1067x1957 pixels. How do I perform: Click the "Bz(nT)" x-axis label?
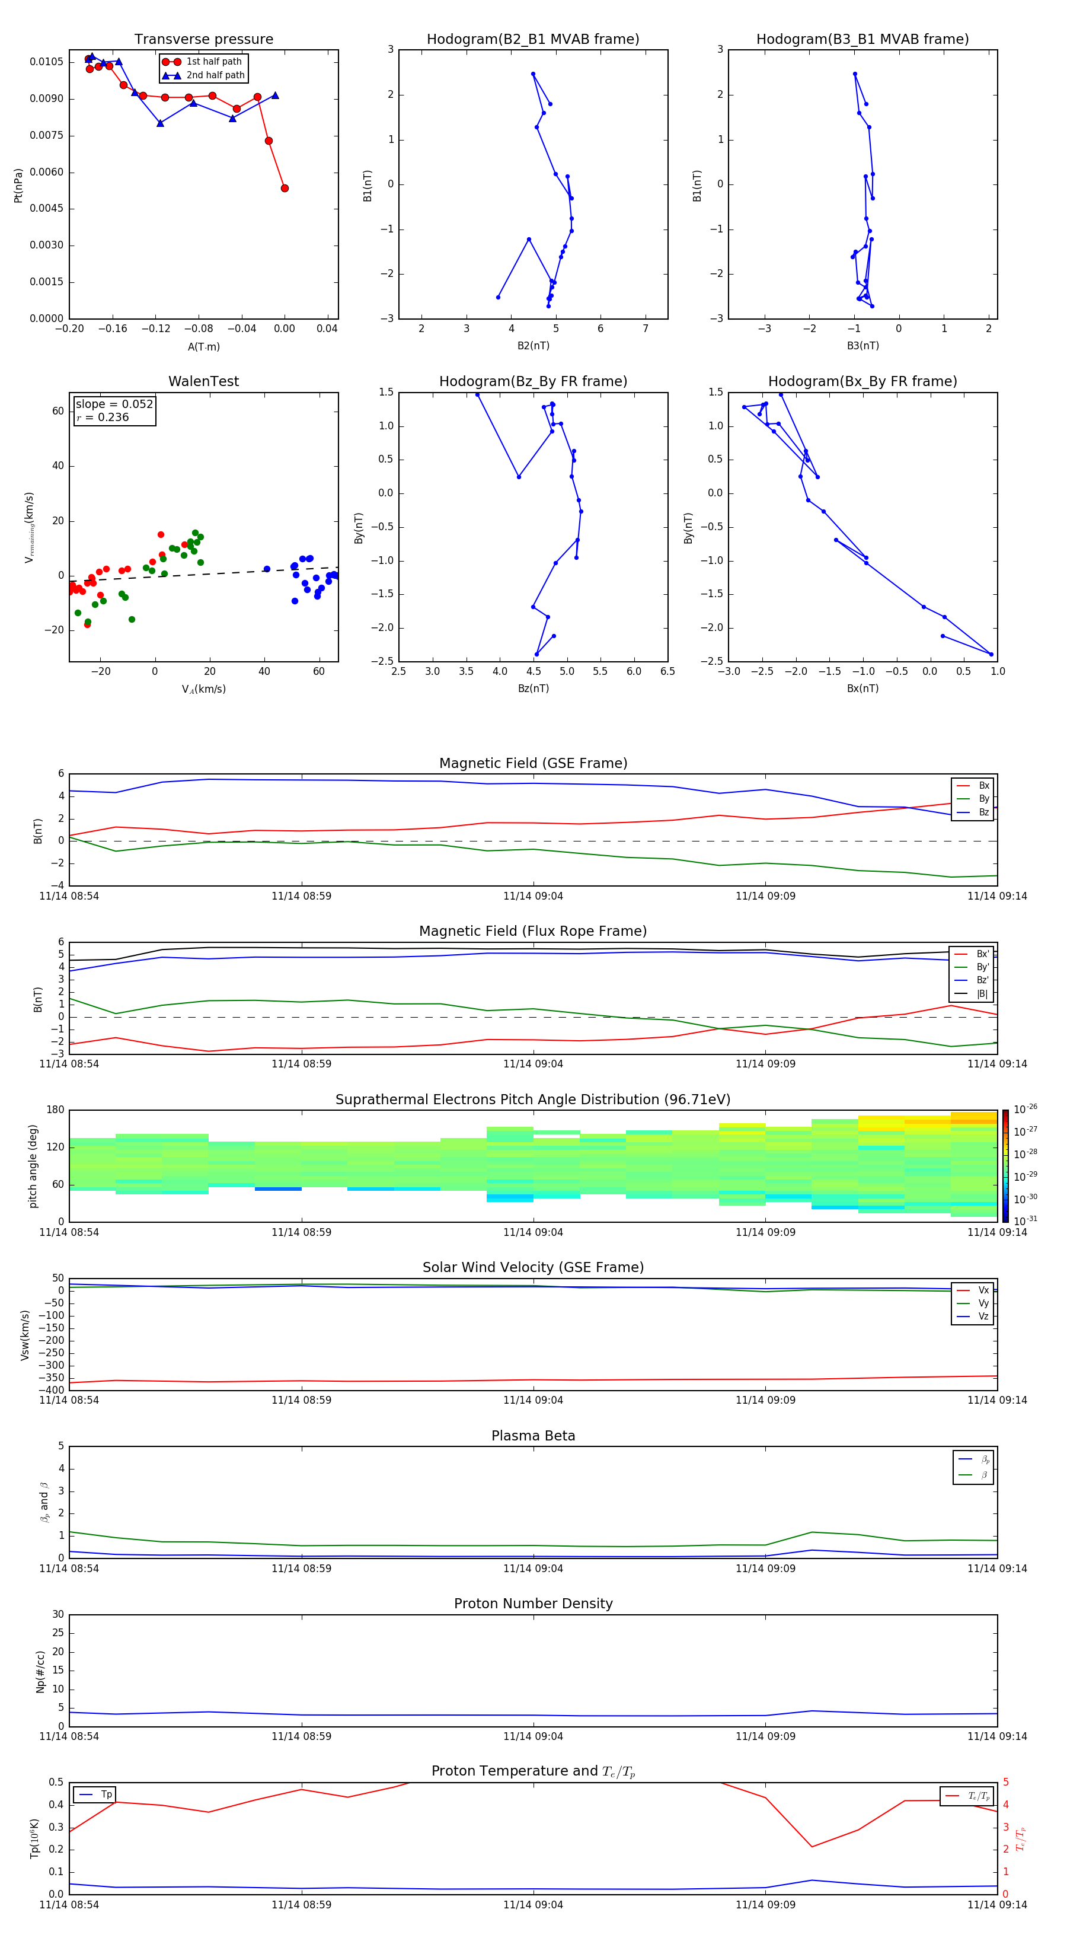click(x=533, y=689)
